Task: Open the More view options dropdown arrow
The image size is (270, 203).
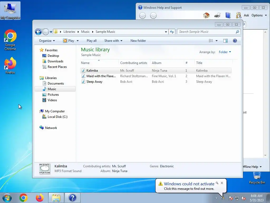Action: coord(217,41)
